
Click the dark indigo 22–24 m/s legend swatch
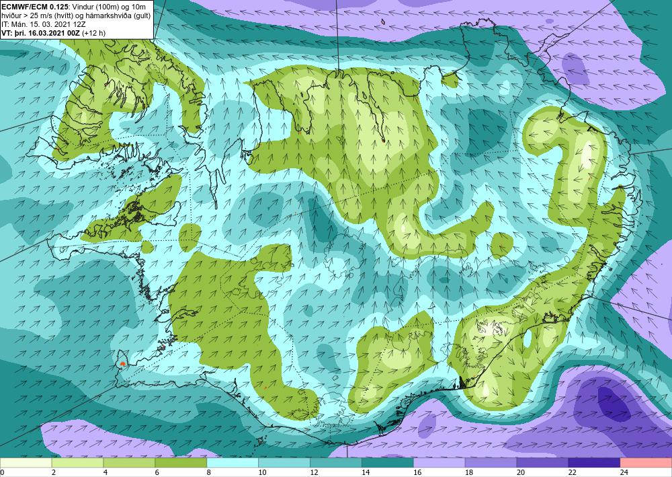tap(595, 463)
